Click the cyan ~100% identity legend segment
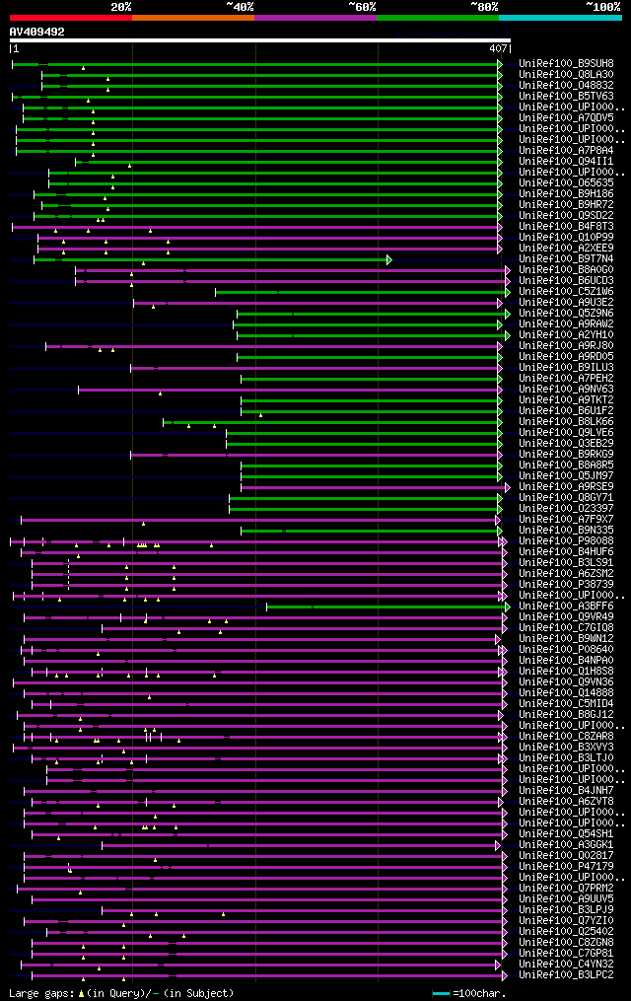Screen dimensions: 631x1001 [560, 18]
